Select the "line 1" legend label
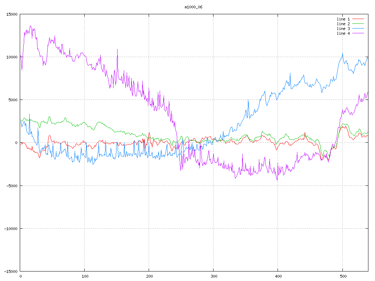 coord(343,19)
